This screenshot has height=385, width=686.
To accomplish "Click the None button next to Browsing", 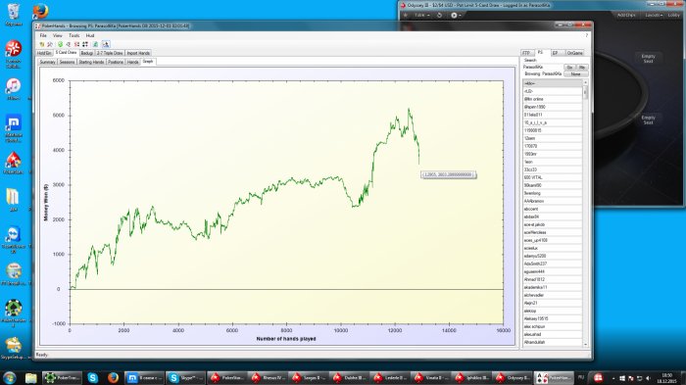I will 575,74.
